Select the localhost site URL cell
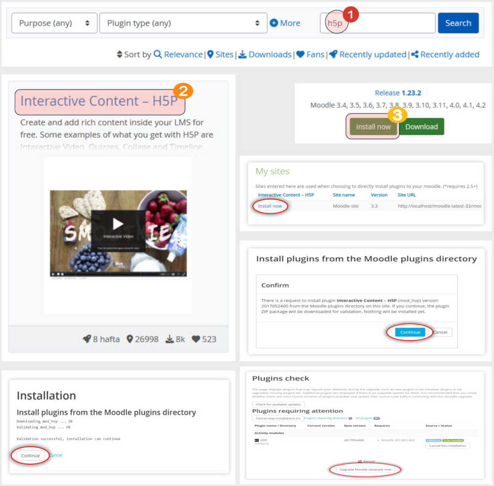494x486 pixels. (x=440, y=206)
